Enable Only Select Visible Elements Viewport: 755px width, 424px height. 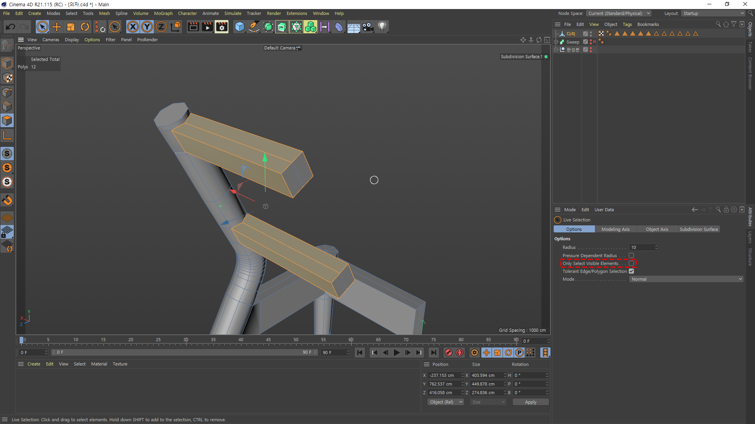(631, 263)
